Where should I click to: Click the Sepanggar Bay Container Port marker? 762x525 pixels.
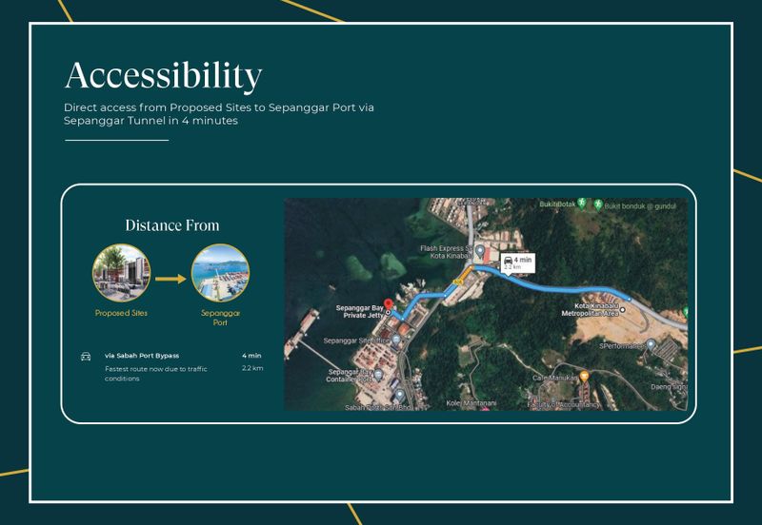pyautogui.click(x=378, y=374)
